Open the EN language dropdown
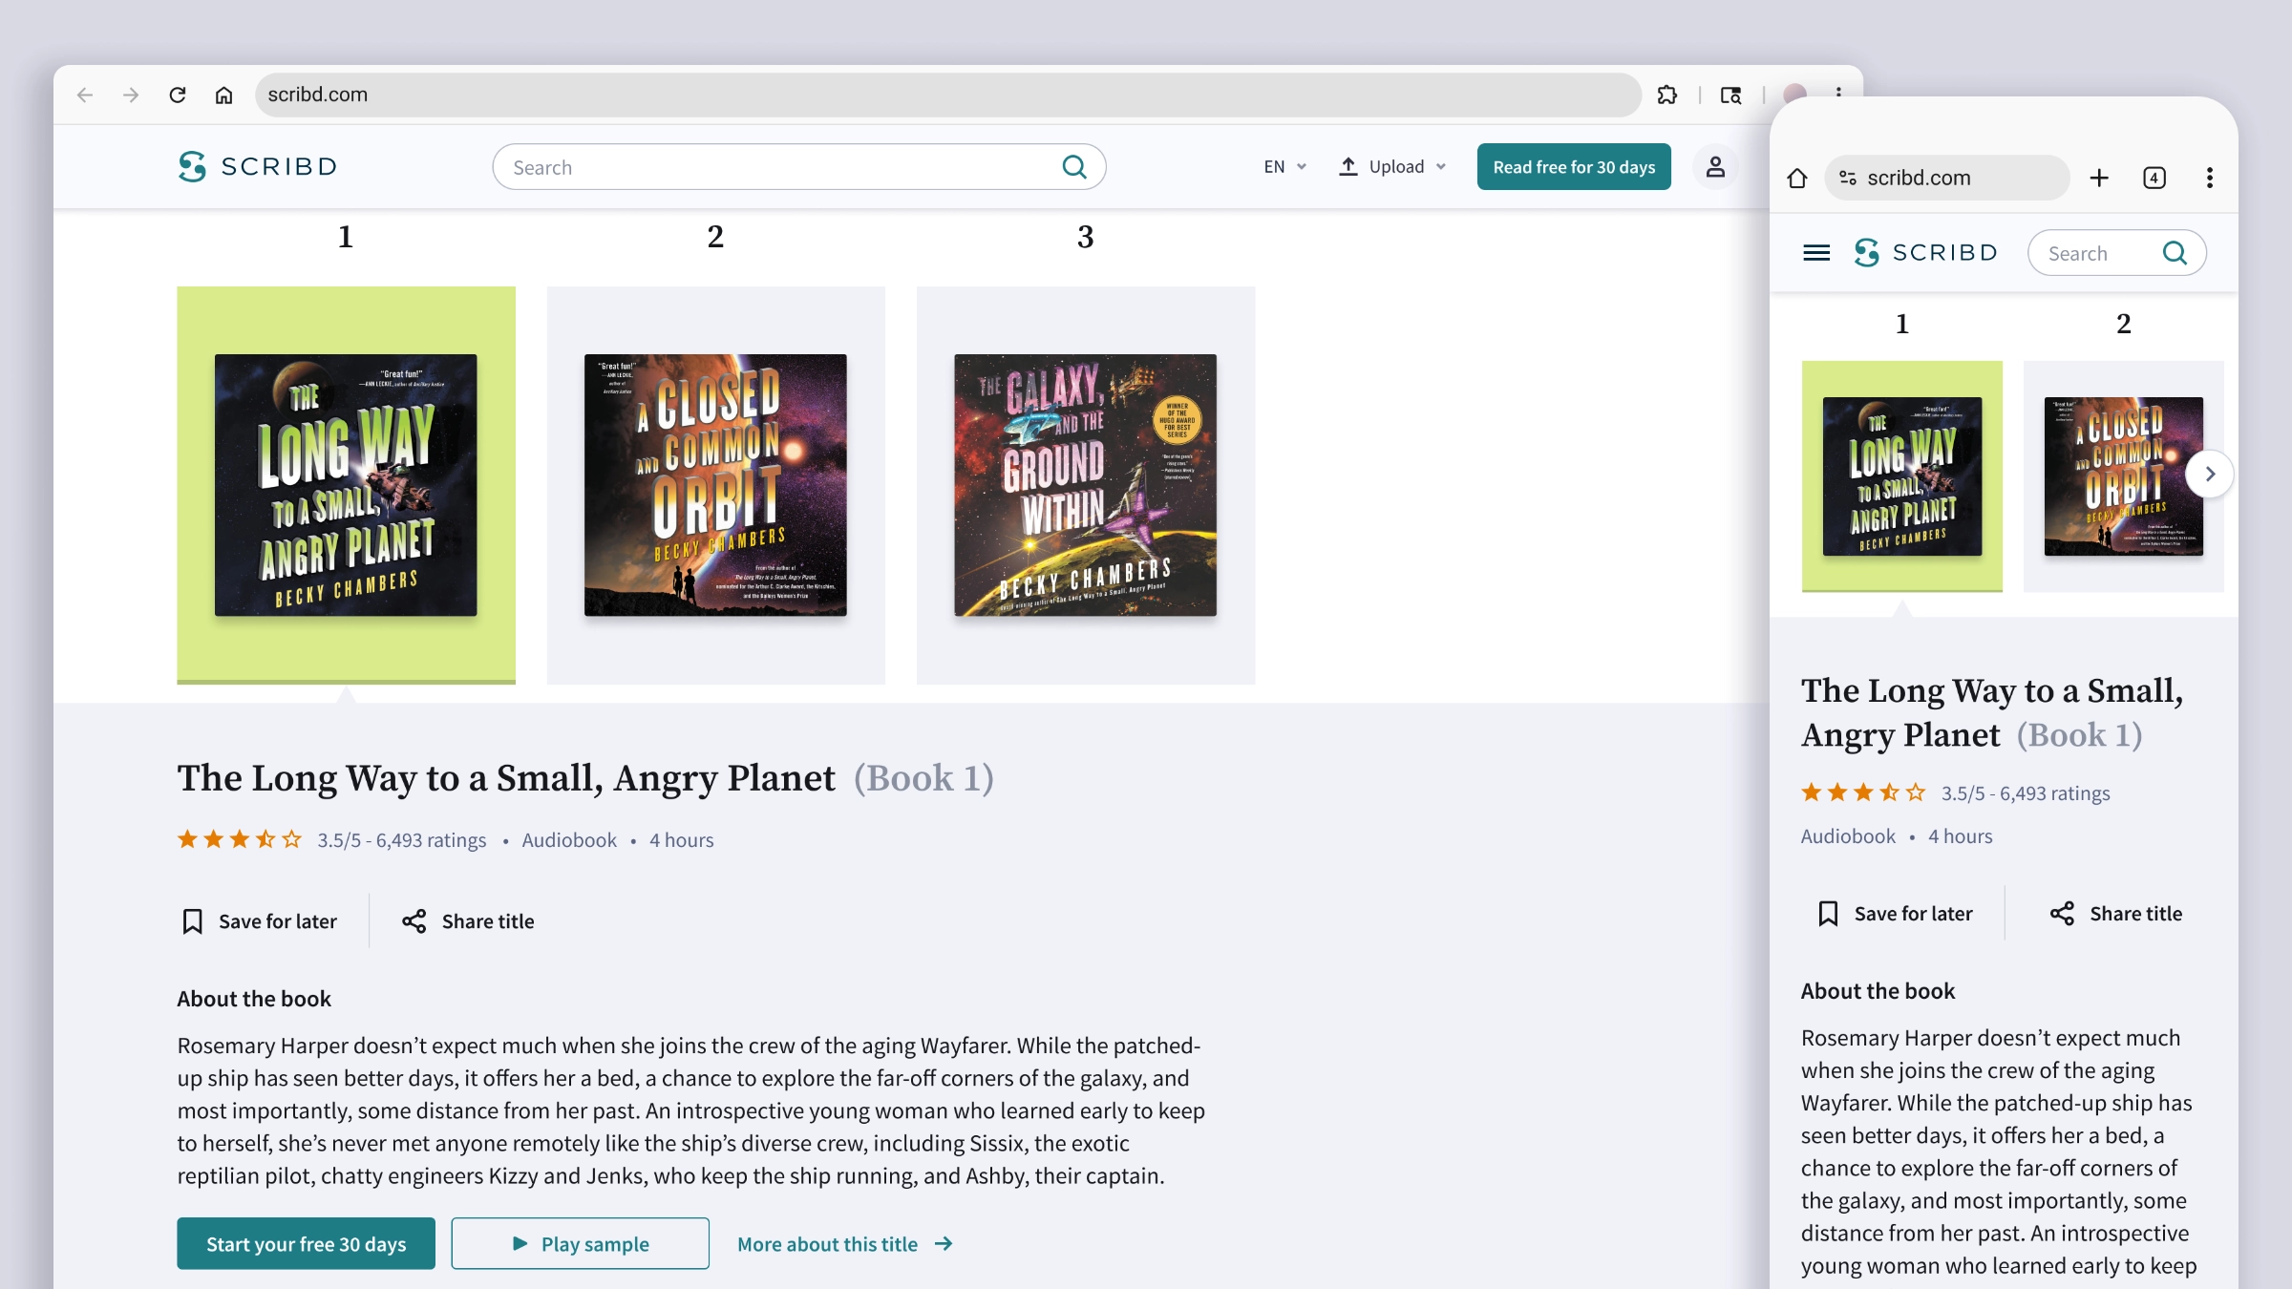The width and height of the screenshot is (2292, 1289). (x=1284, y=167)
